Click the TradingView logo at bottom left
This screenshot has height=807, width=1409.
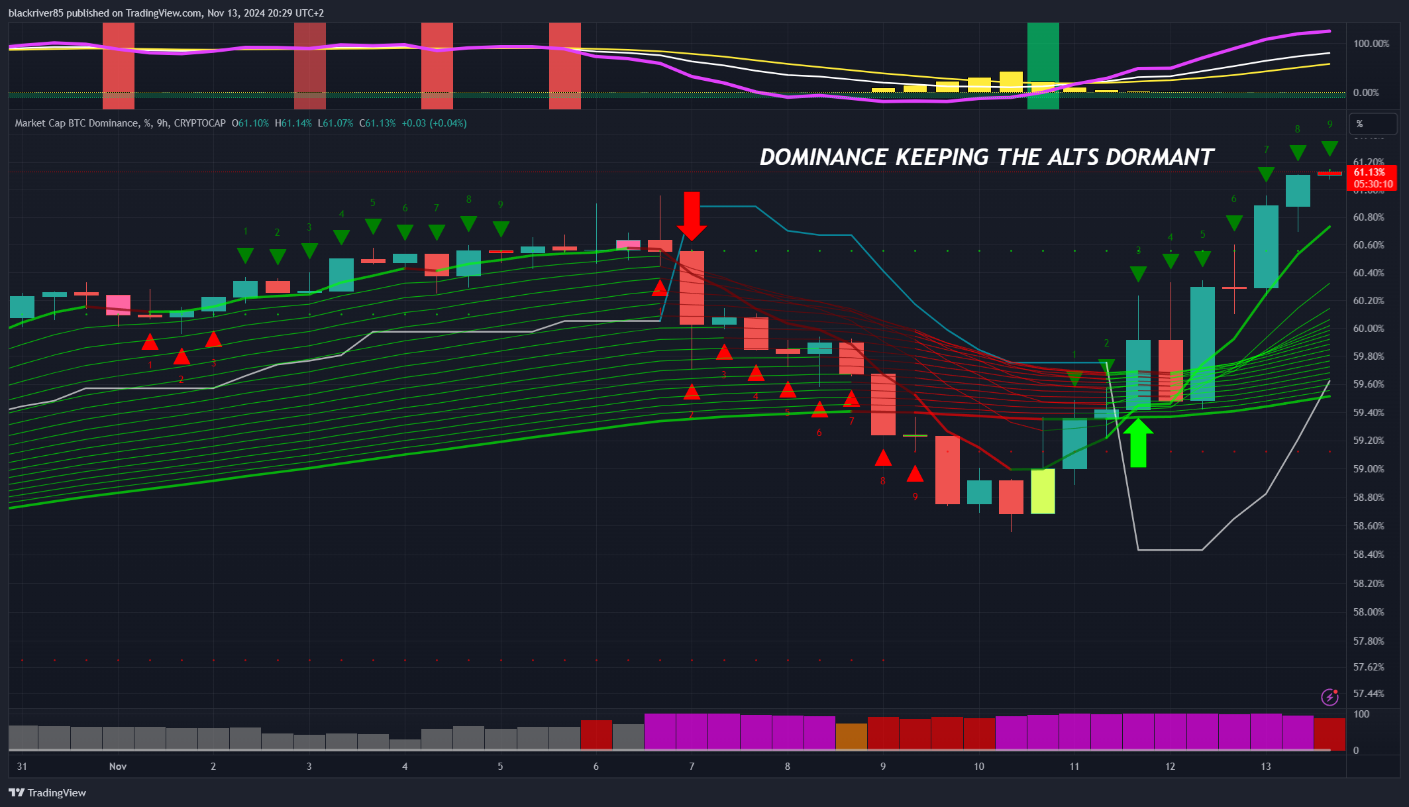click(x=47, y=792)
